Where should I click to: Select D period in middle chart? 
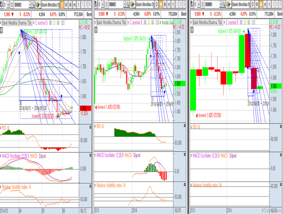156,5
